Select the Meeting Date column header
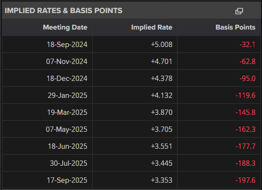 [65, 27]
